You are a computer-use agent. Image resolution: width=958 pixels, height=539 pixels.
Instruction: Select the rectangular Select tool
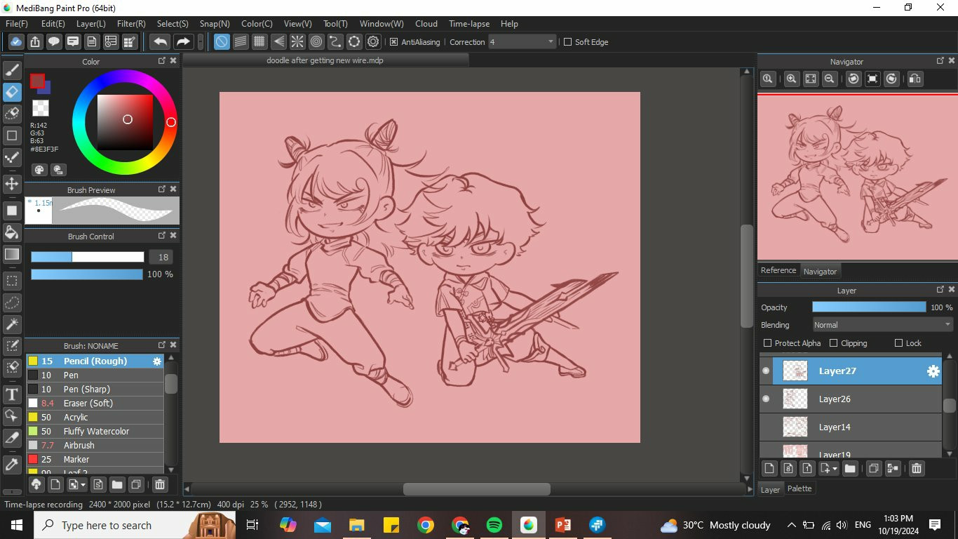[x=12, y=281]
